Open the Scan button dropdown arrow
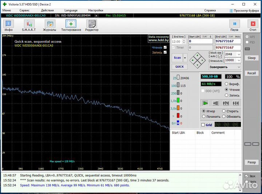The image size is (262, 194). point(185,58)
